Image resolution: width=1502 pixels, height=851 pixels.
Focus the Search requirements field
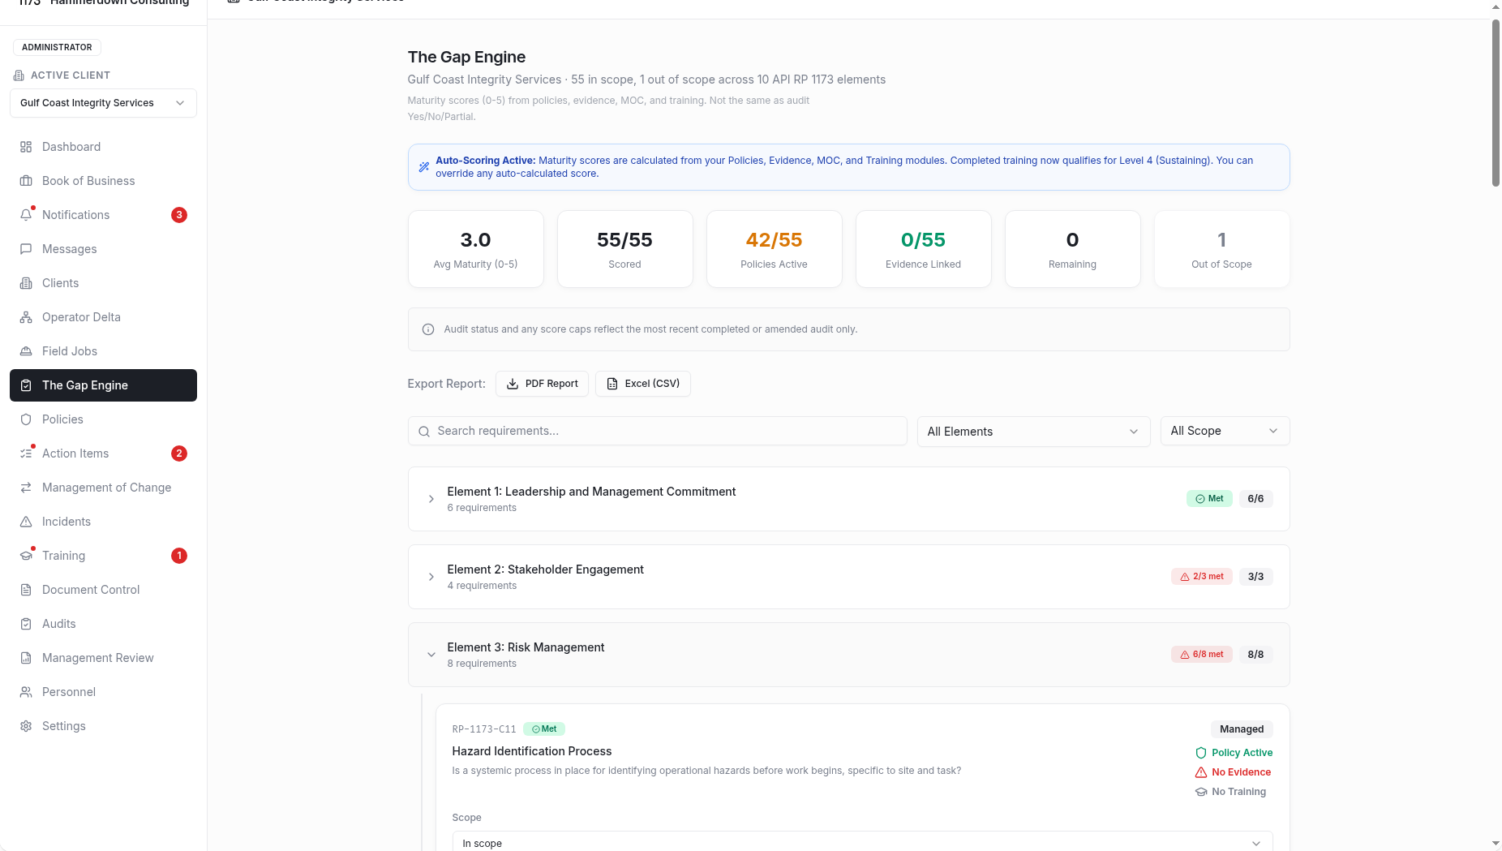pos(658,431)
